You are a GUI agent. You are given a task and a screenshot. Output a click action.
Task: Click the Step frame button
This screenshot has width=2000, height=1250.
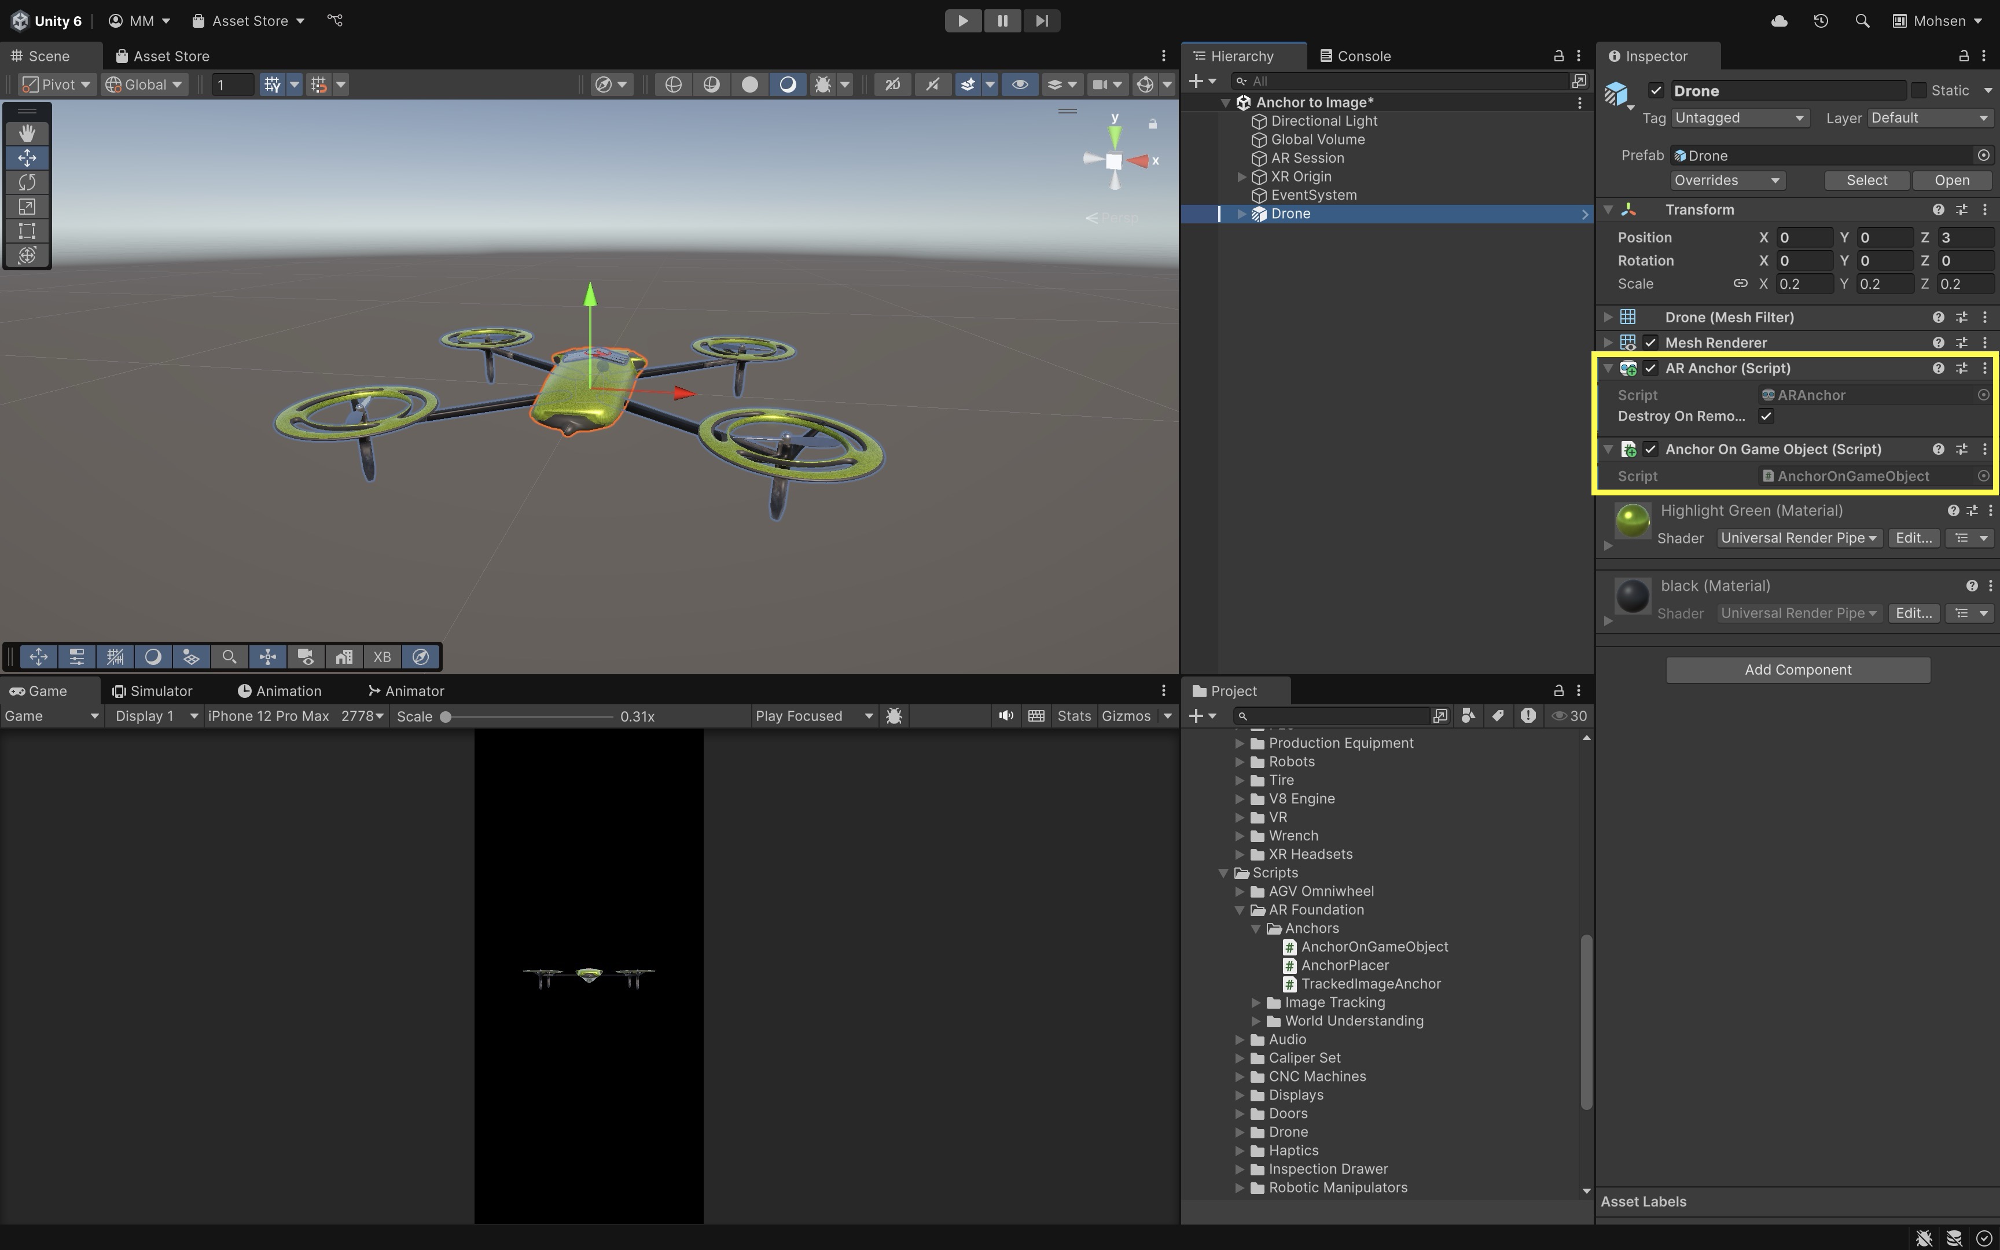pyautogui.click(x=1041, y=21)
